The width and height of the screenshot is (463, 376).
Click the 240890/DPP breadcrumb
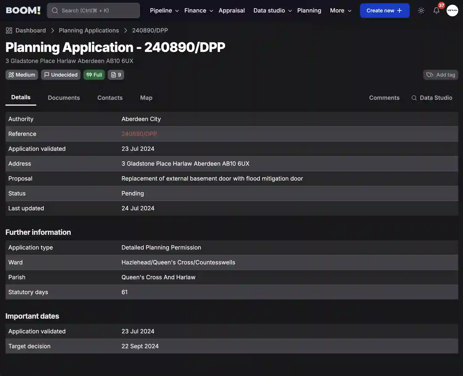pyautogui.click(x=150, y=30)
